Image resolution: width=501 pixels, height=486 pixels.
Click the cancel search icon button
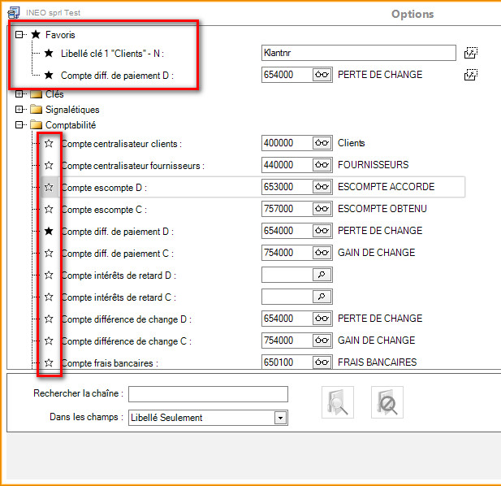(x=387, y=403)
